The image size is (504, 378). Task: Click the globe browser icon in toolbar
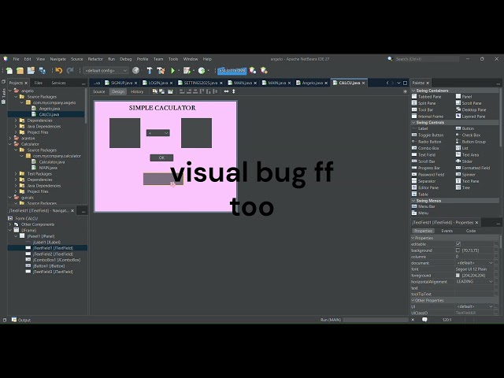pos(135,70)
